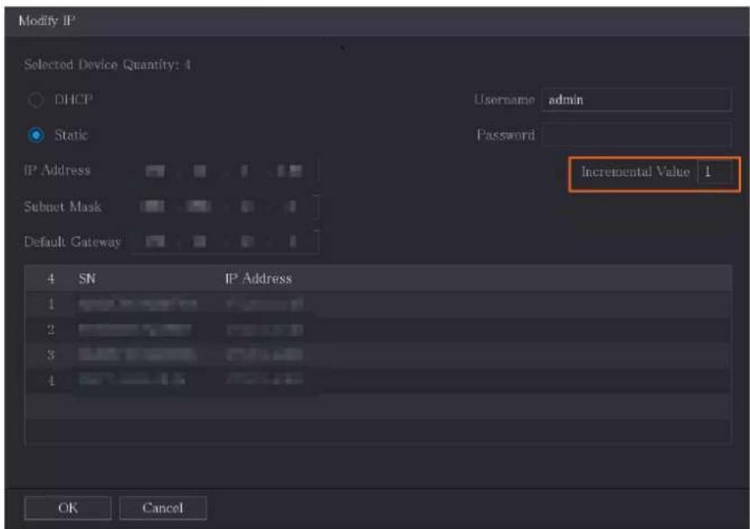Select device row number 3

[x=378, y=355]
